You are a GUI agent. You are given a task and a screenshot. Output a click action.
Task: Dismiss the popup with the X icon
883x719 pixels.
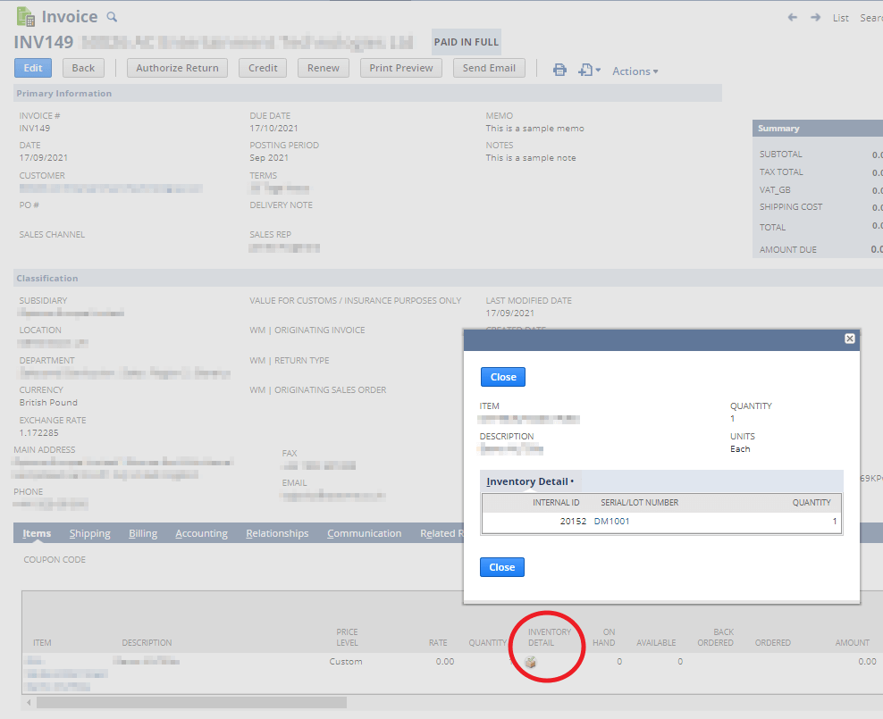tap(850, 339)
